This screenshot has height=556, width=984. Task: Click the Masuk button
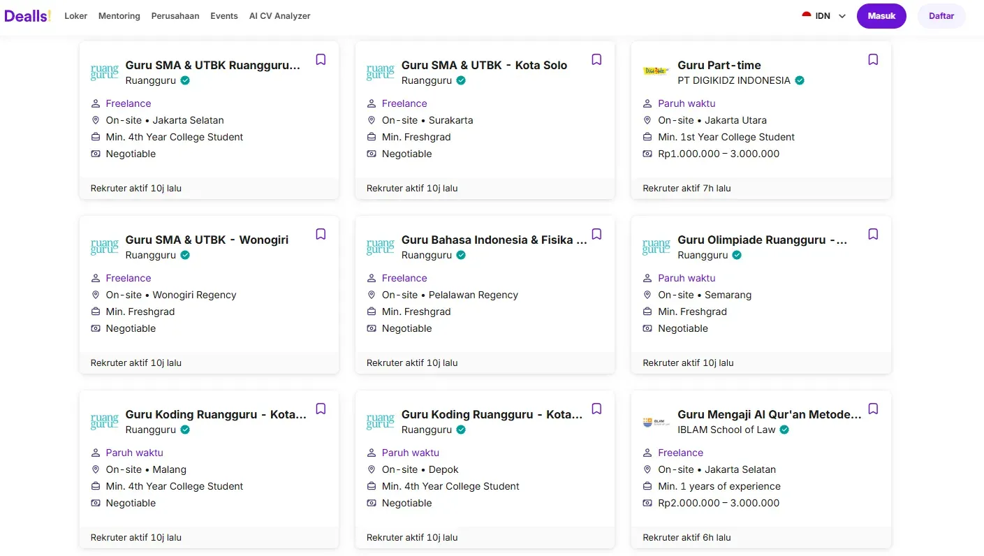coord(881,16)
